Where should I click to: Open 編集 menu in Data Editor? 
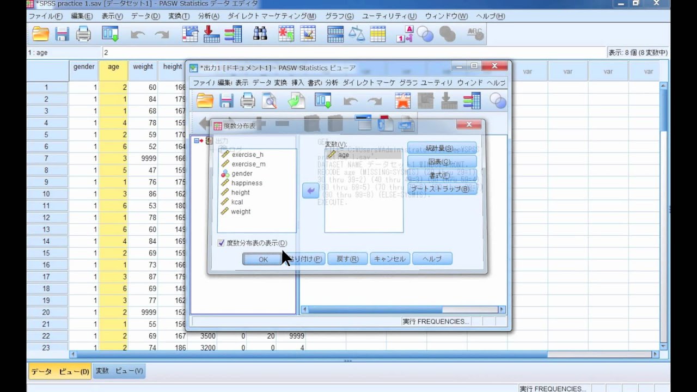[x=82, y=16]
